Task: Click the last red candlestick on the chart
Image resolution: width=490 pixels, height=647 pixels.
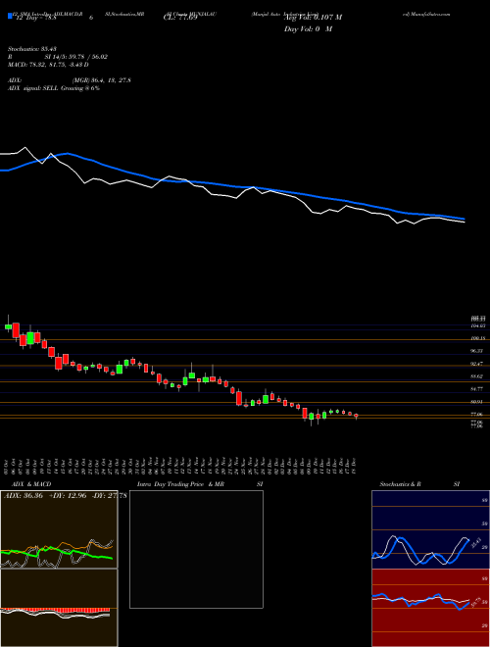Action: pyautogui.click(x=356, y=416)
